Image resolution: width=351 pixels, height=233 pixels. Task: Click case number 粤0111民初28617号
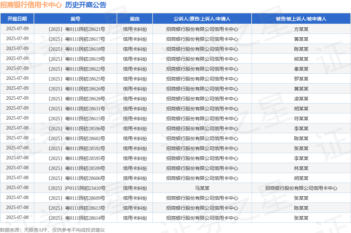(x=77, y=39)
